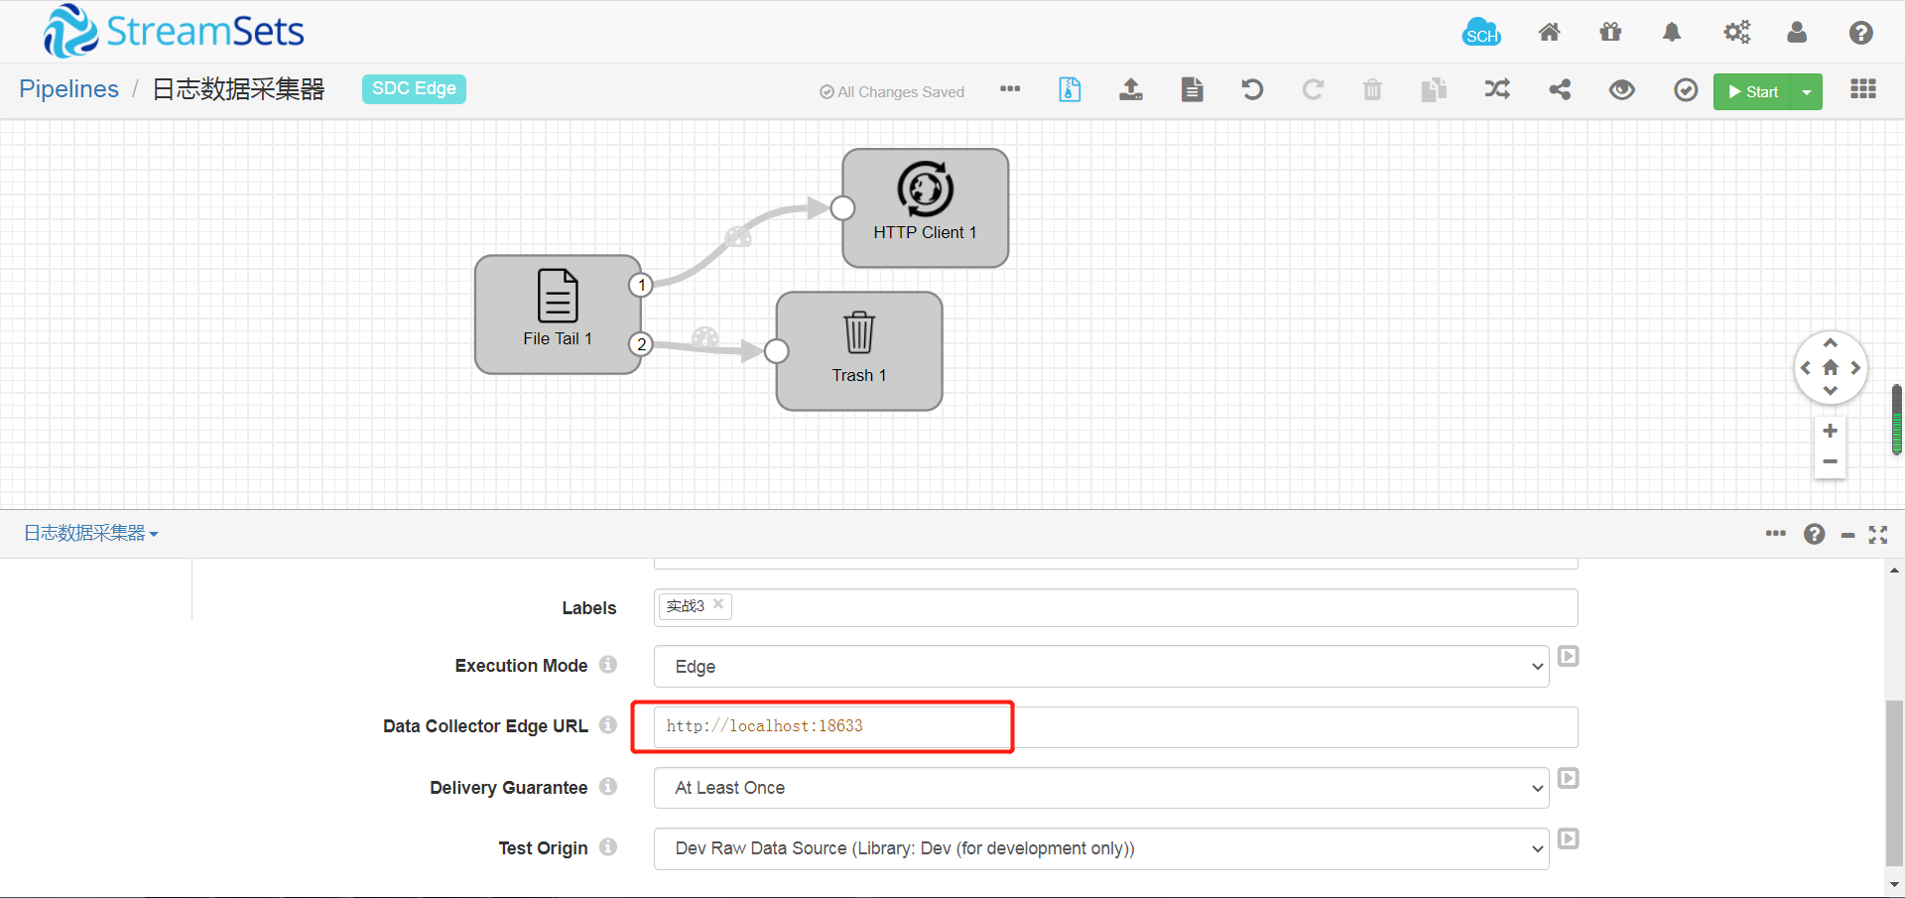The height and width of the screenshot is (898, 1905).
Task: Toggle parameter mode for Delivery Guarantee
Action: coord(1569,778)
